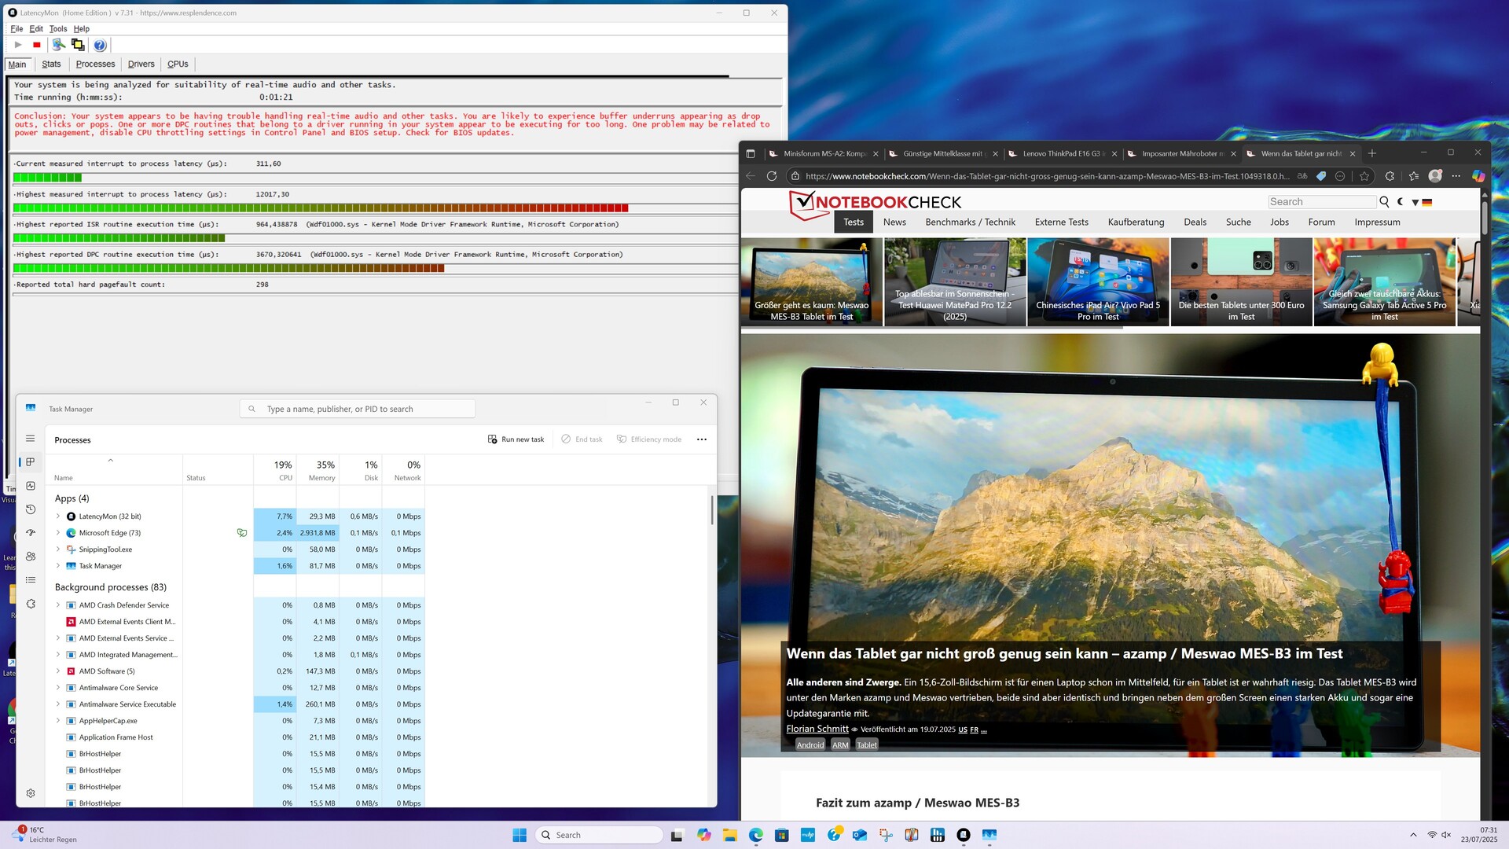
Task: Open Startup apps in Task Manager sidebar
Action: 31,533
